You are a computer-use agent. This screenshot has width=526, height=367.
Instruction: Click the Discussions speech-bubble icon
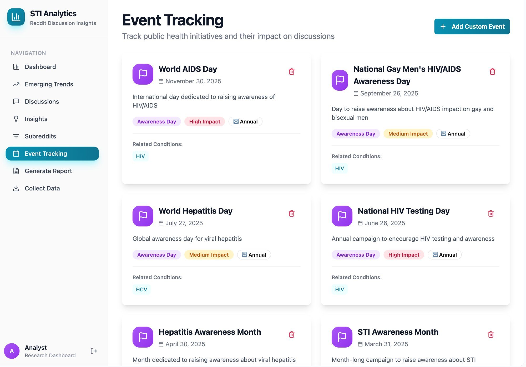pos(16,101)
